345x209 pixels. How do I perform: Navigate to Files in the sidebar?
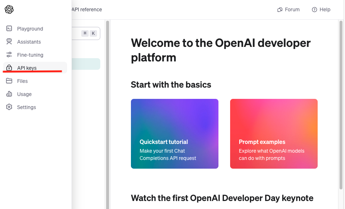click(x=35, y=81)
